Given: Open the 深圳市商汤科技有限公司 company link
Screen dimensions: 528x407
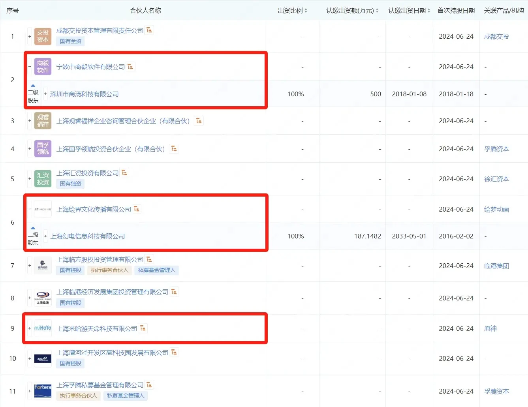Looking at the screenshot, I should click(85, 94).
